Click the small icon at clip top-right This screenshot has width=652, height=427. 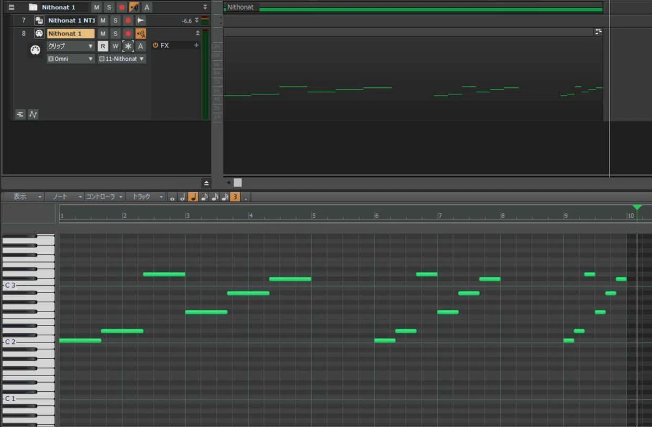(598, 32)
